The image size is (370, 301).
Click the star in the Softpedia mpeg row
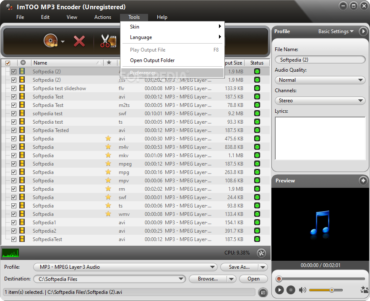[108, 164]
